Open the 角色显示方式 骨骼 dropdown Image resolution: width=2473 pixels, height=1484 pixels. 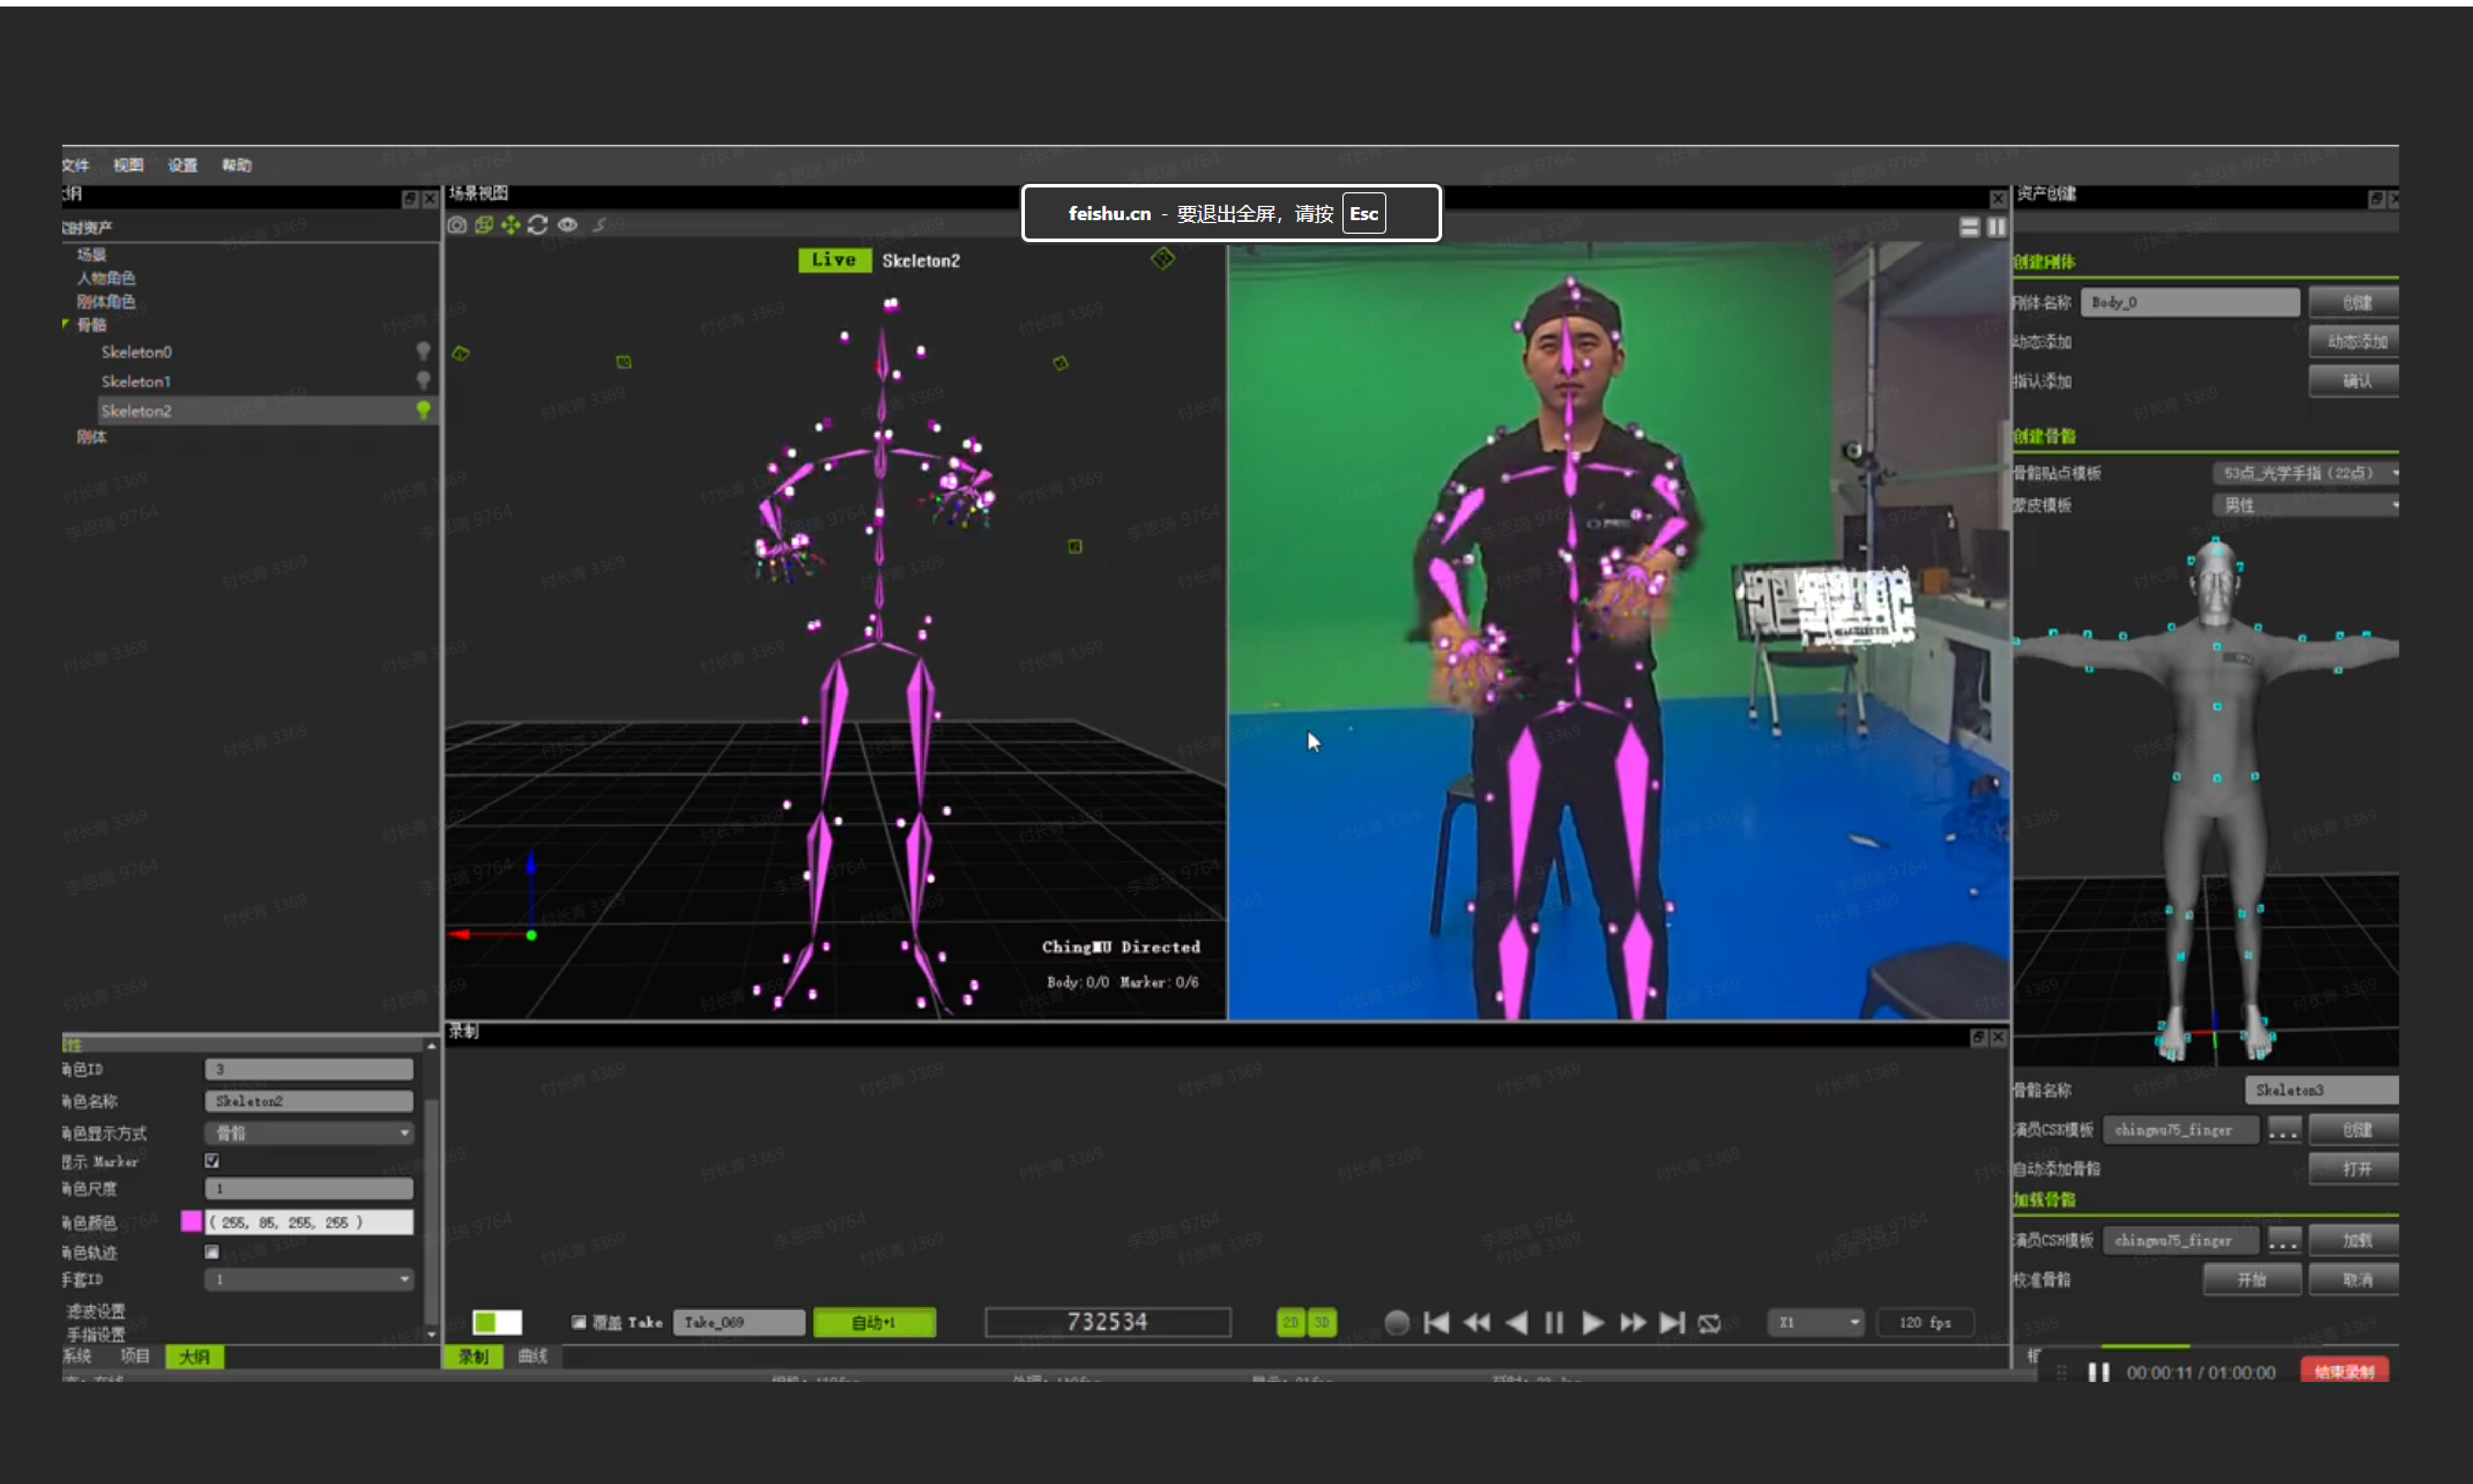coord(309,1132)
